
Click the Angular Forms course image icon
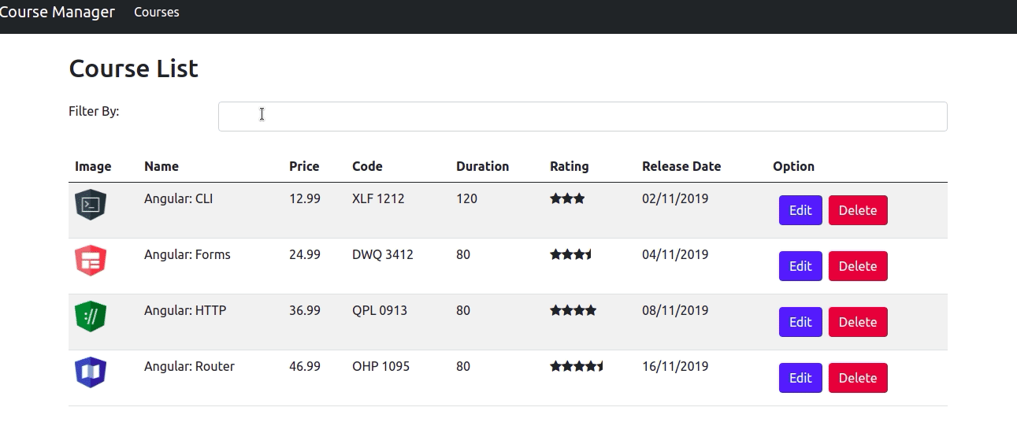pos(91,261)
